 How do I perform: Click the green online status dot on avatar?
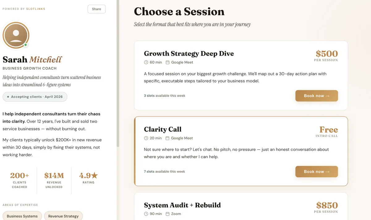click(26, 45)
